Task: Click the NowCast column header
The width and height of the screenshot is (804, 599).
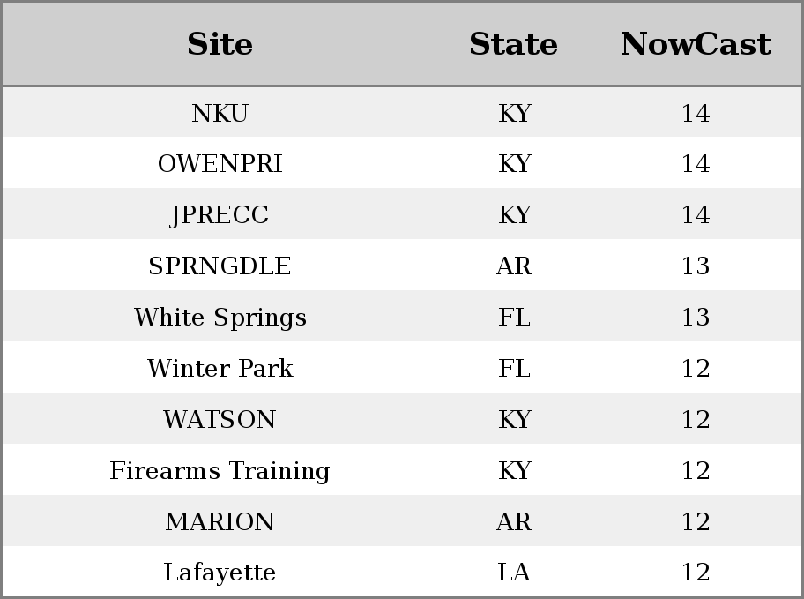Action: (696, 43)
